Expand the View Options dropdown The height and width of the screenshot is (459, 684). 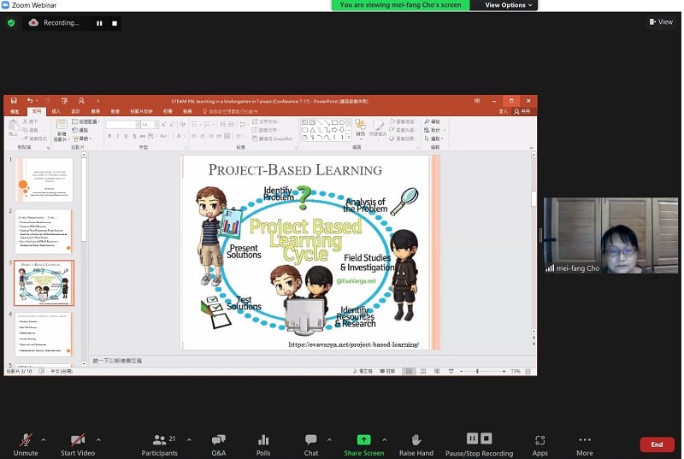tap(510, 5)
